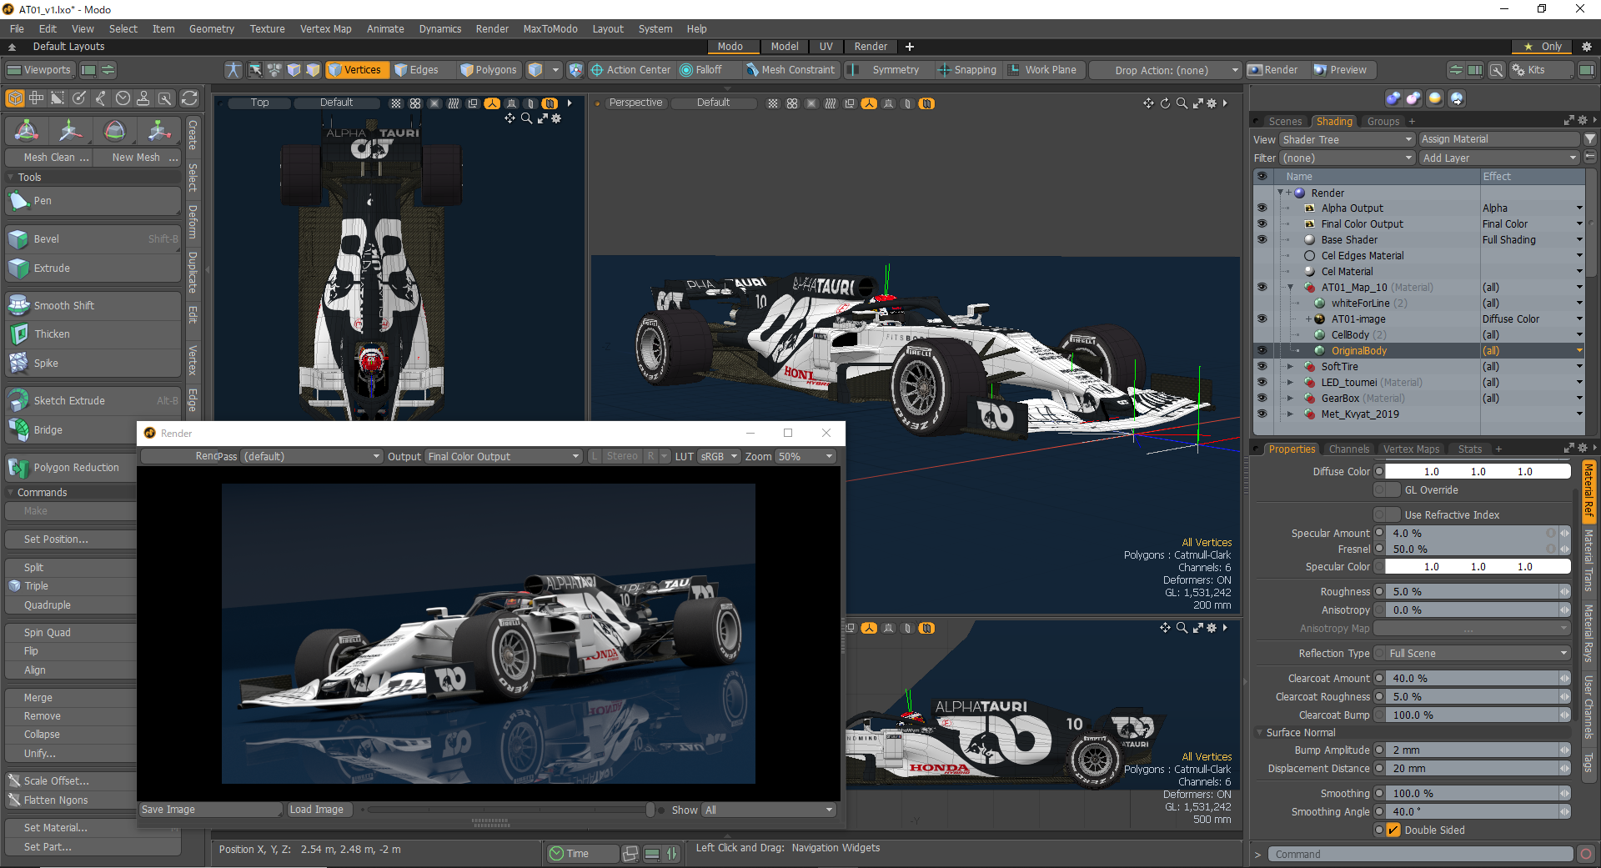1601x868 pixels.
Task: Click the Specular Color swatch
Action: pos(1478,567)
